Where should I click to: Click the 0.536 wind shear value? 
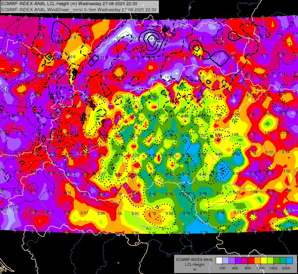pyautogui.click(x=285, y=132)
